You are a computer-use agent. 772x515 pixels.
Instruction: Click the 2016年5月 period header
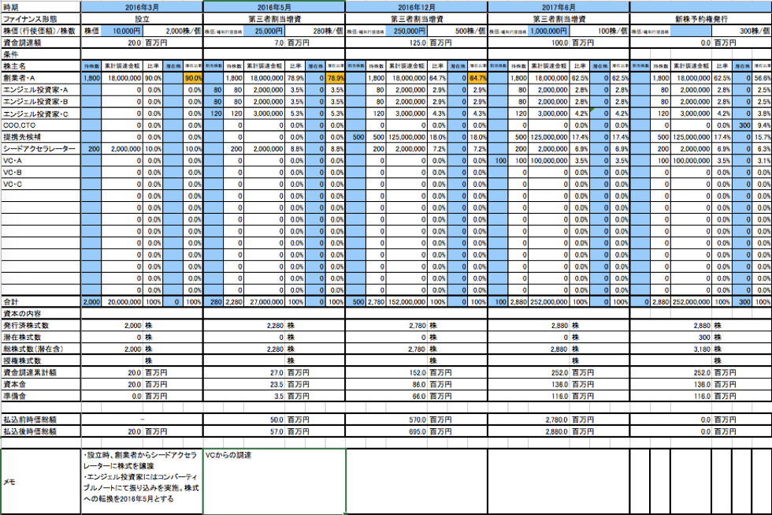pyautogui.click(x=274, y=7)
